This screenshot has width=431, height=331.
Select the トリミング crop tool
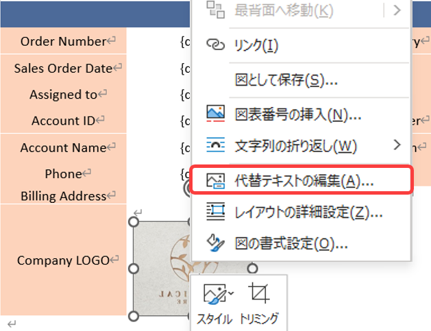click(x=260, y=294)
